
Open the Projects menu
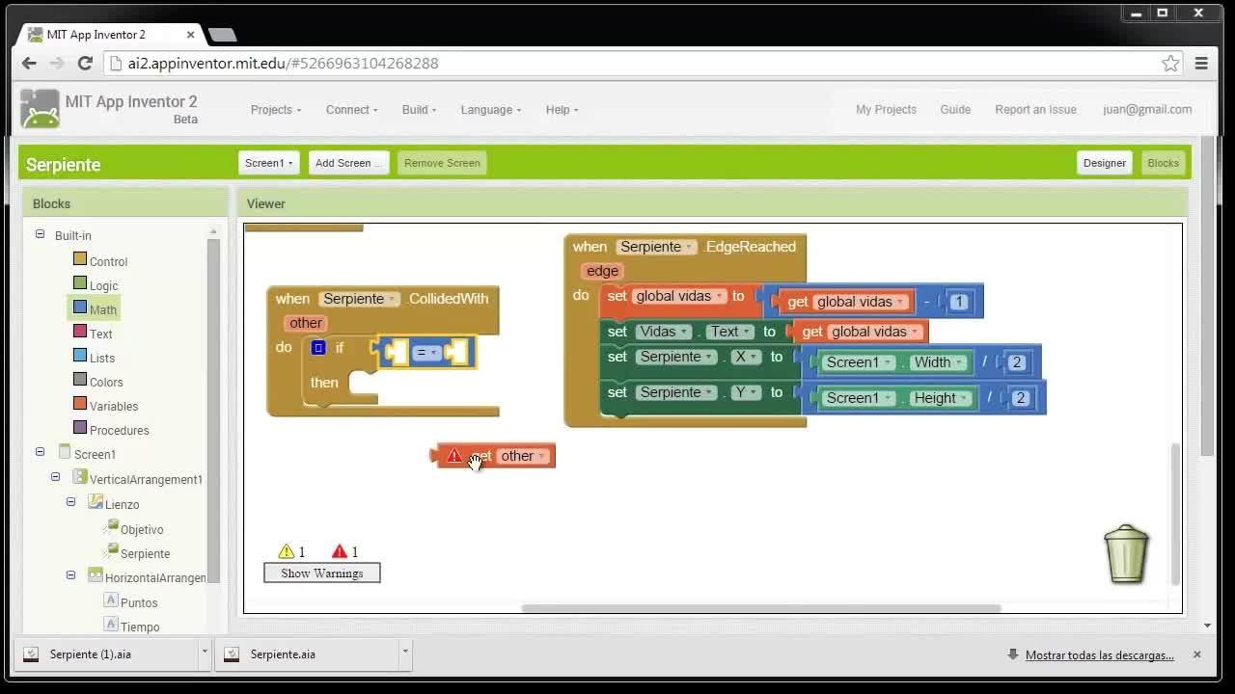tap(276, 110)
